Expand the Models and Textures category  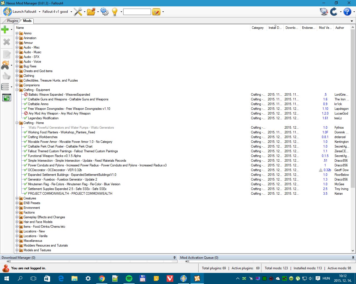point(17,250)
